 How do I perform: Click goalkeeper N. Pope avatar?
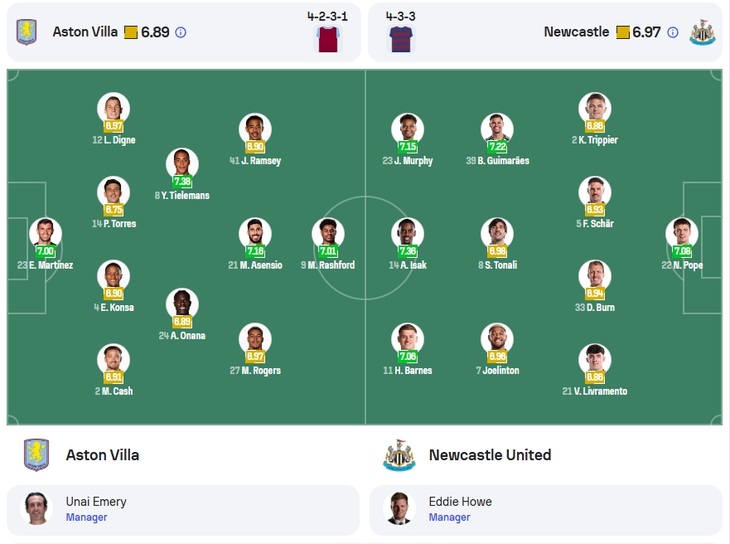(x=682, y=234)
